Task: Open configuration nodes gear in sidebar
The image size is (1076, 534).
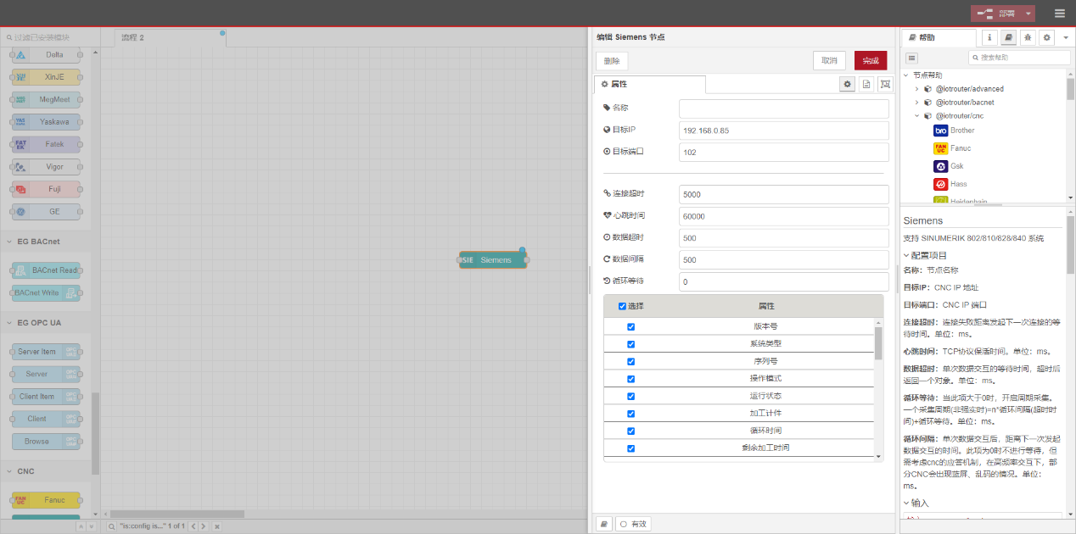Action: [x=1047, y=37]
